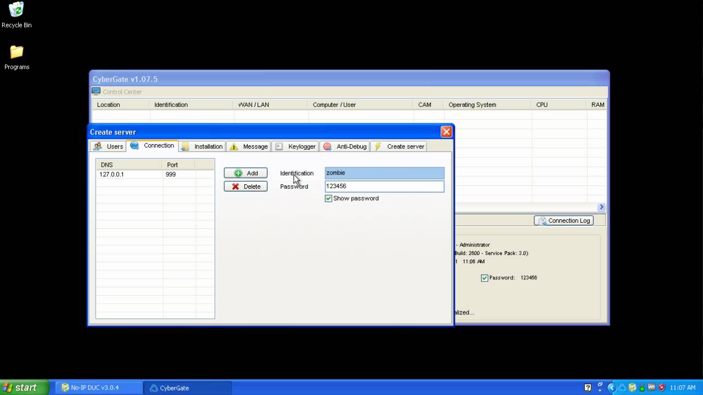Select the Connection tab

click(153, 146)
